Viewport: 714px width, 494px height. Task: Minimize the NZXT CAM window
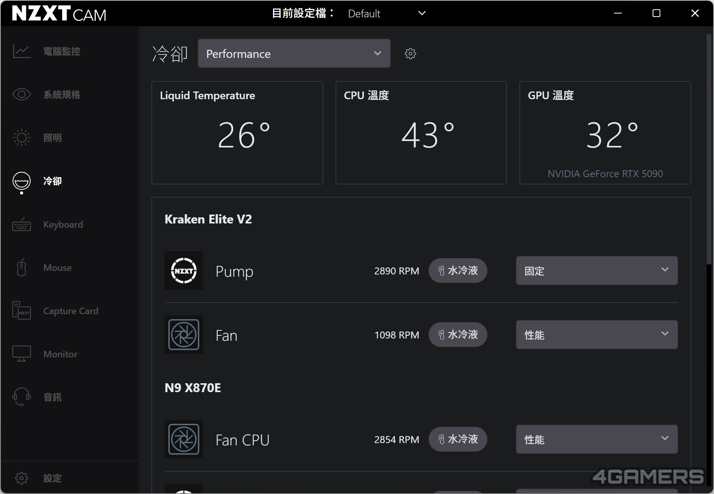[x=618, y=14]
